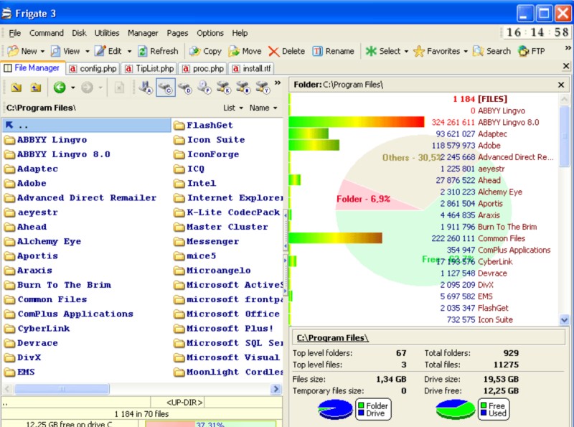Click folder size list scroll down arrow
This screenshot has width=574, height=427.
coord(564,320)
